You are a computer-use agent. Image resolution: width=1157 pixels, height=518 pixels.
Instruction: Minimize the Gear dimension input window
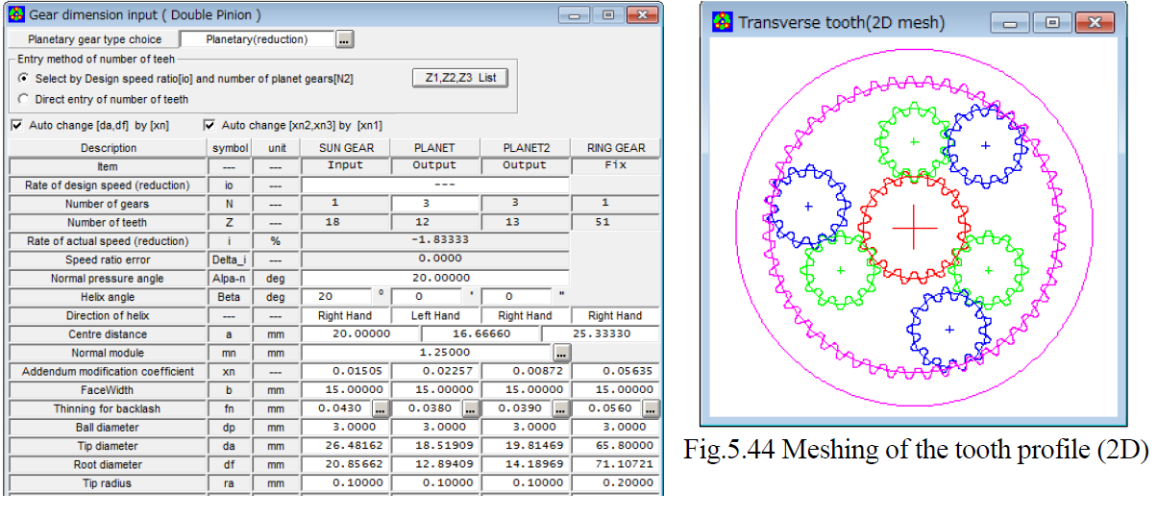pos(576,14)
